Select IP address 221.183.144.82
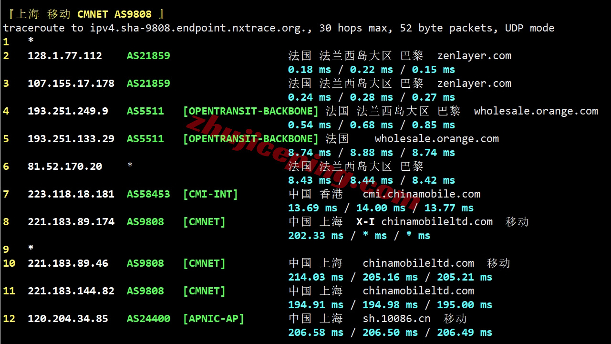The image size is (611, 344). pos(71,291)
